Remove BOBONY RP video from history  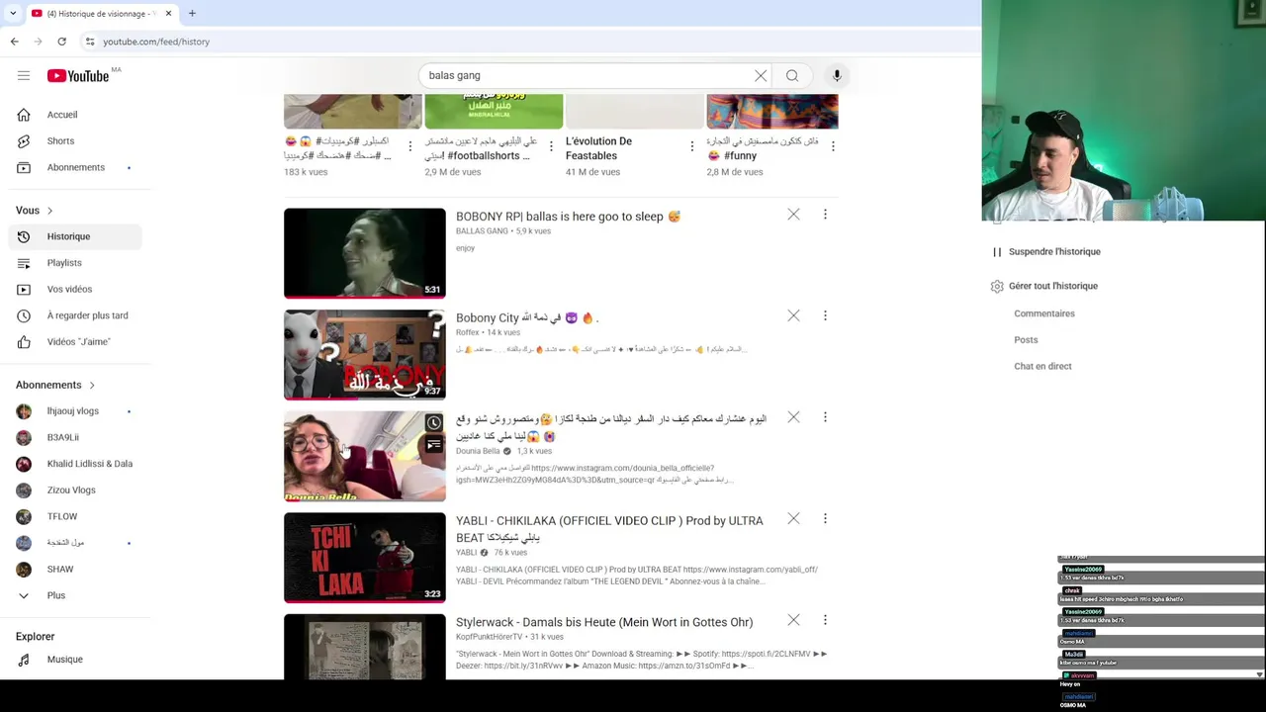(793, 215)
